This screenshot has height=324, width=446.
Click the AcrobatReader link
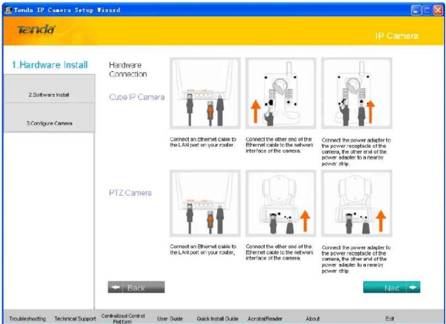pos(265,319)
